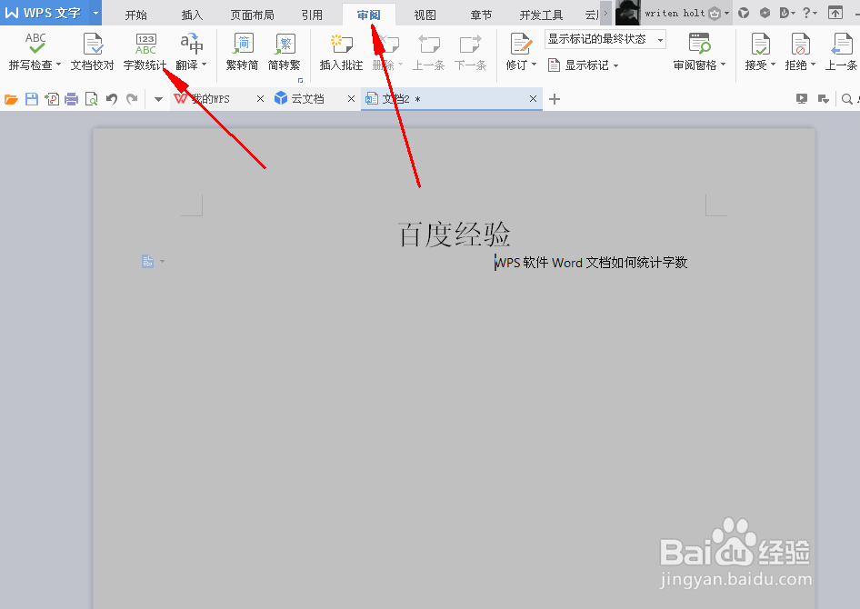Click the paragraph layout icon beside the text
This screenshot has width=860, height=609.
147,261
